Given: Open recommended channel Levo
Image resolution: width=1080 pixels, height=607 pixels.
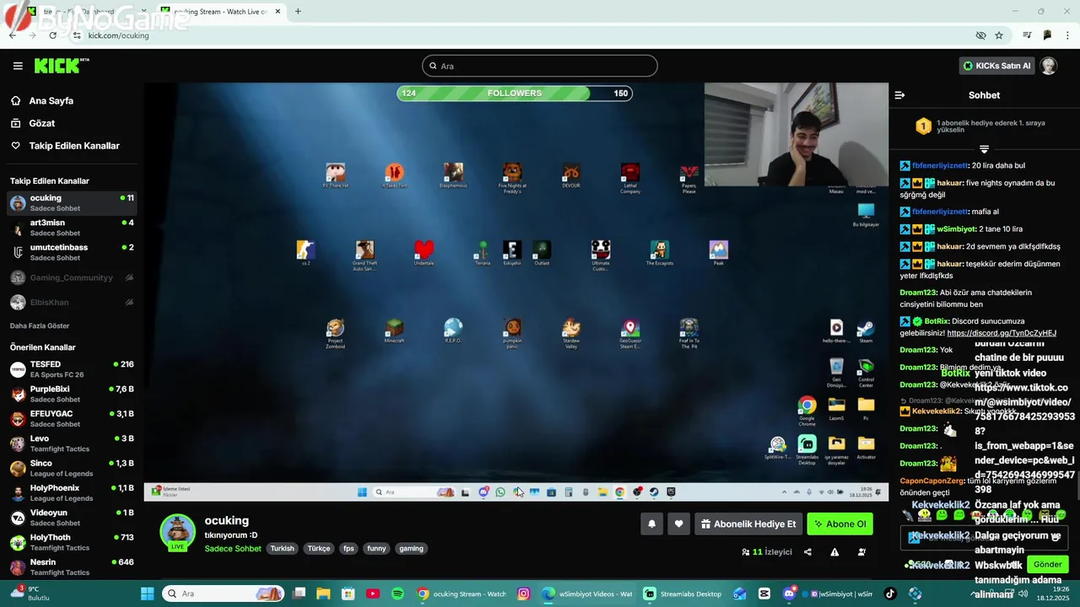Looking at the screenshot, I should [72, 443].
